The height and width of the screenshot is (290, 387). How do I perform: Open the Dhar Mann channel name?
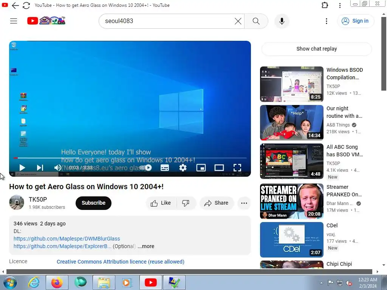tap(339, 204)
